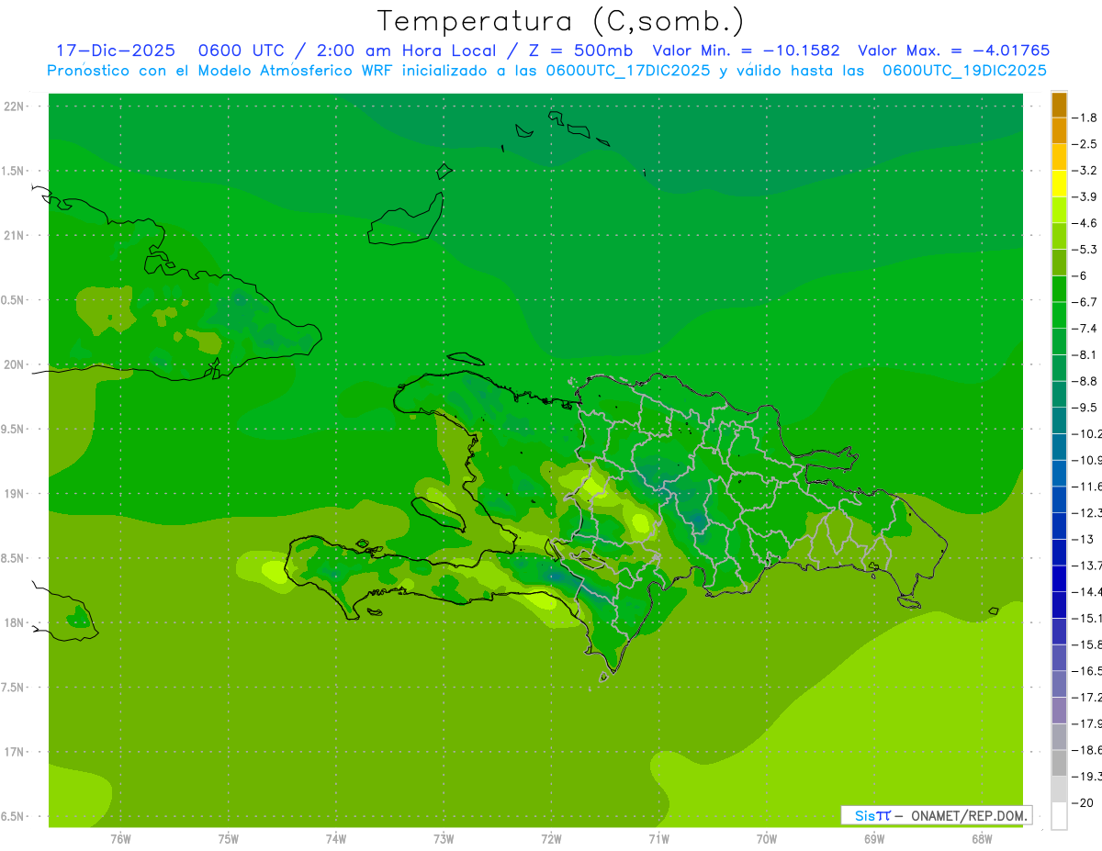Image resolution: width=1102 pixels, height=851 pixels.
Task: Select the '17-Dic-2025' date text
Action: point(116,50)
